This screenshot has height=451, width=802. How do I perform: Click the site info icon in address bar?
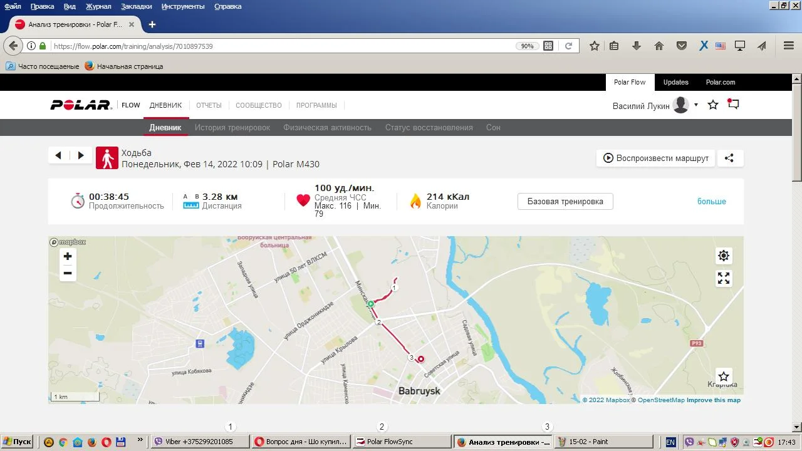point(31,46)
